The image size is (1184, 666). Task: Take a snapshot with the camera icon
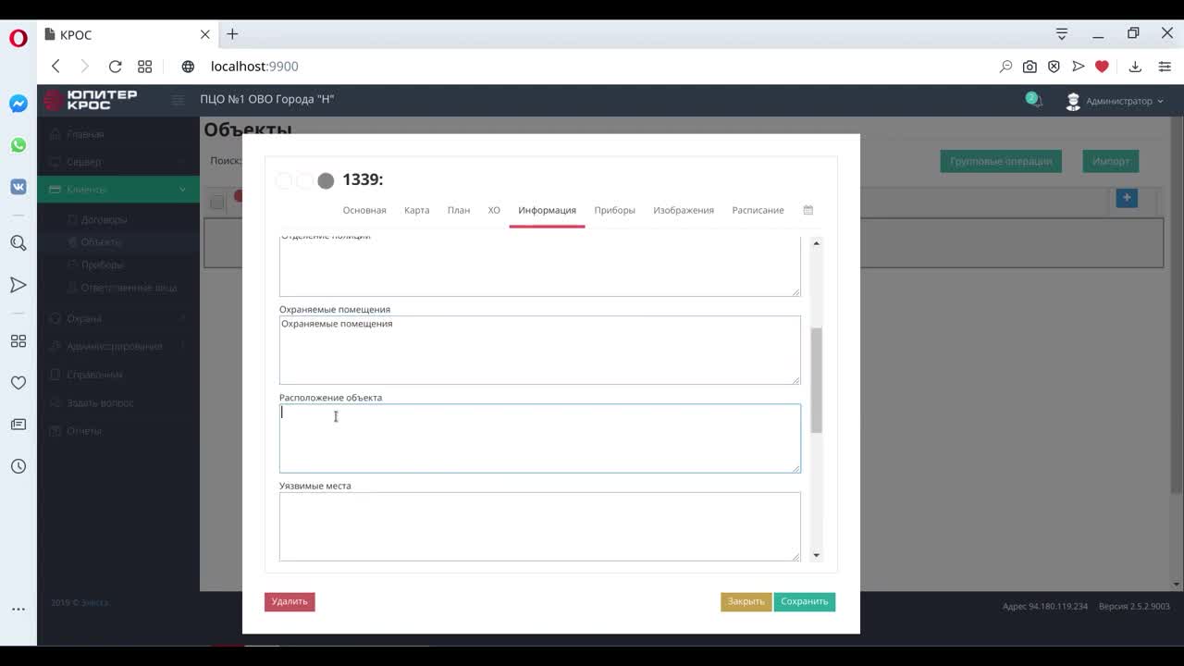[x=1030, y=67]
